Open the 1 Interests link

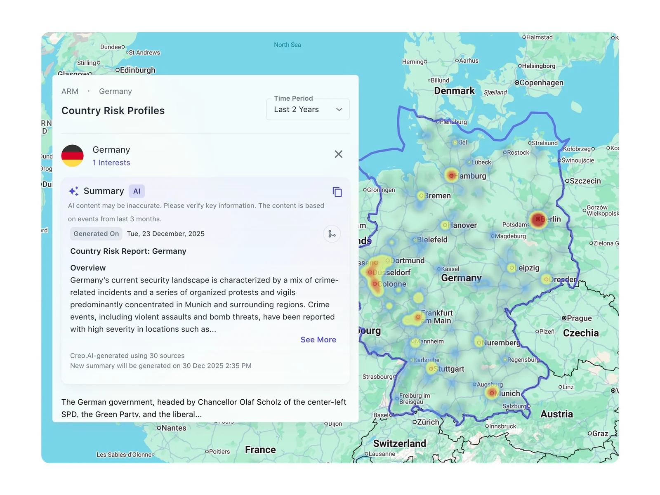[x=111, y=163]
